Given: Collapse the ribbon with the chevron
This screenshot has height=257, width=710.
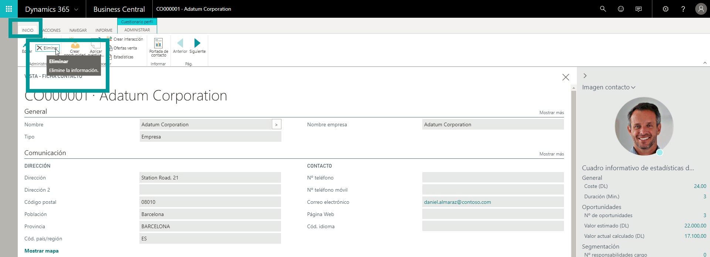Looking at the screenshot, I should [705, 63].
